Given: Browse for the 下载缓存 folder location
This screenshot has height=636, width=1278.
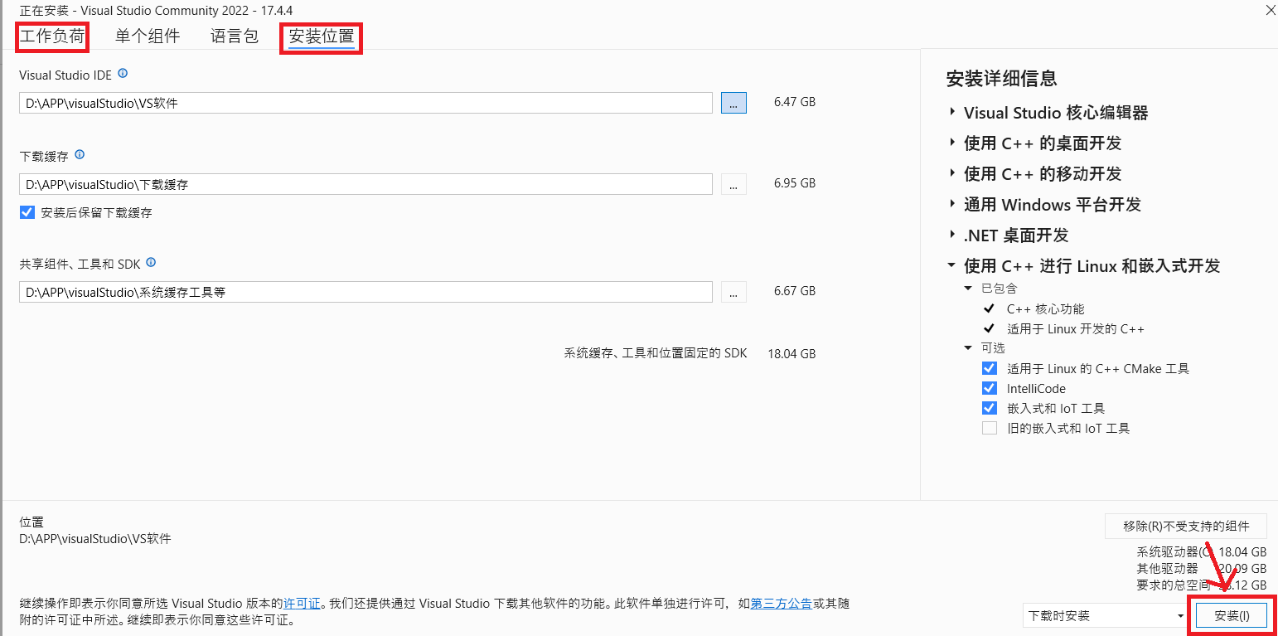Looking at the screenshot, I should coord(733,183).
